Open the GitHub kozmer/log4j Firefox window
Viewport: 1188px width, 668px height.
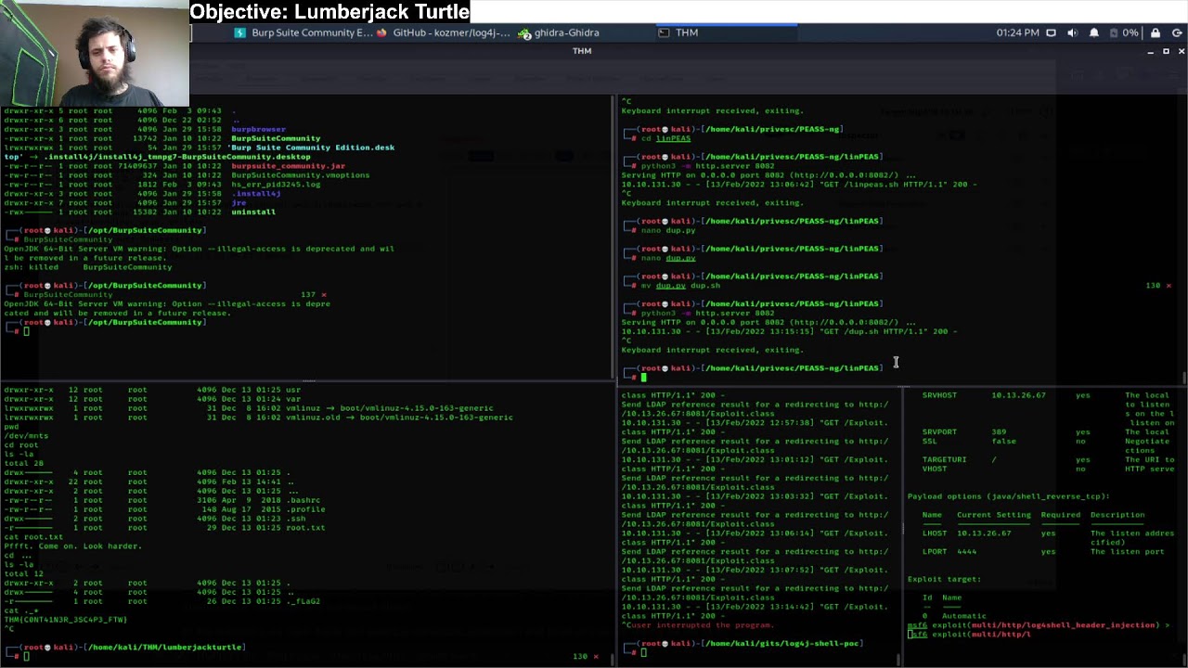point(444,32)
